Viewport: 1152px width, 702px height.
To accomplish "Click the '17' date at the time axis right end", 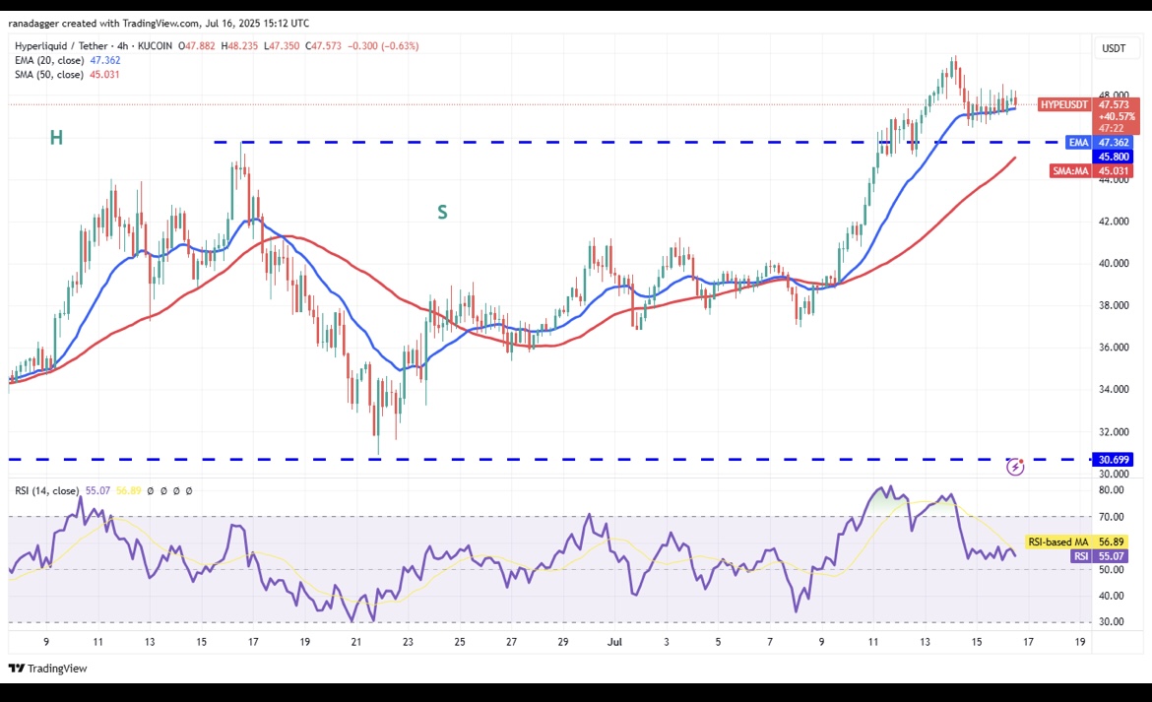I will tap(1029, 641).
